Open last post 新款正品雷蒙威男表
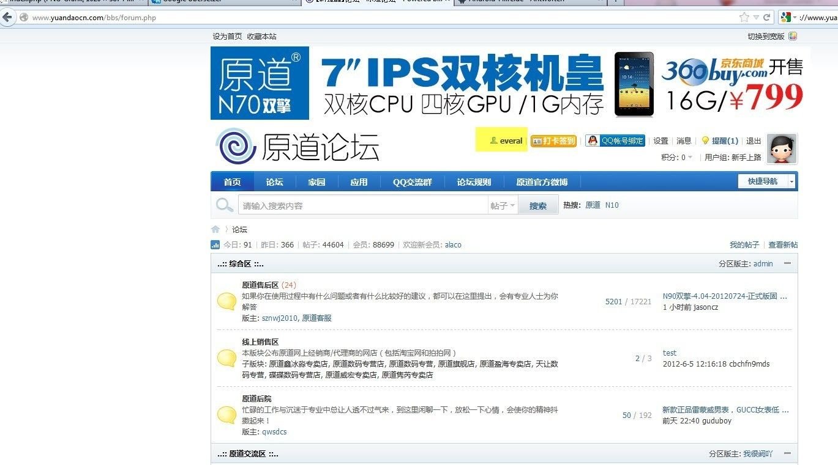The image size is (838, 465). (x=725, y=409)
